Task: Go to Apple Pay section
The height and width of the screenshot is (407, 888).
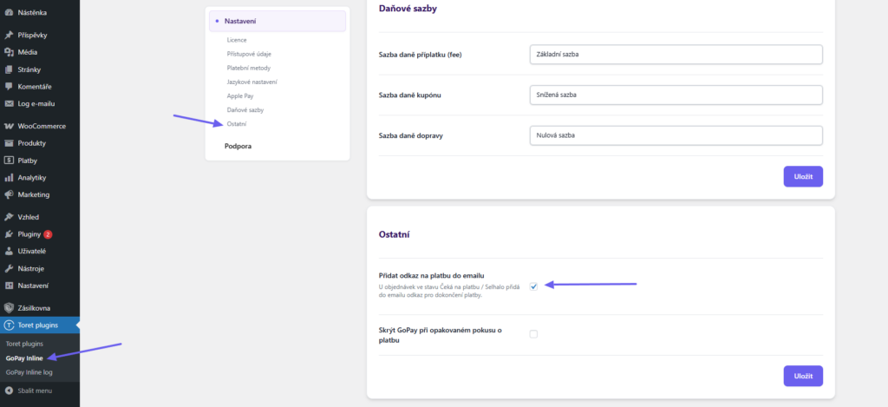Action: click(240, 95)
